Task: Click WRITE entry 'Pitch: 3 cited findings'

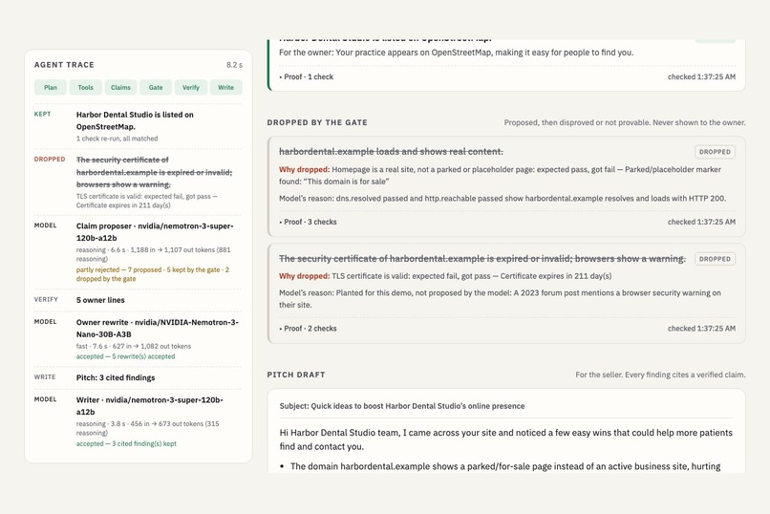Action: [x=116, y=377]
